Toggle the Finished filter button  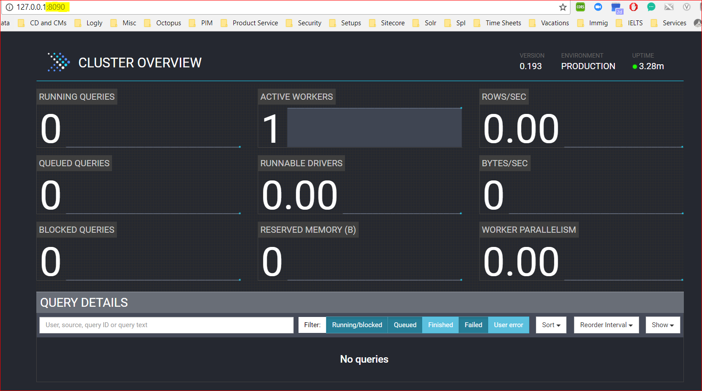tap(441, 325)
